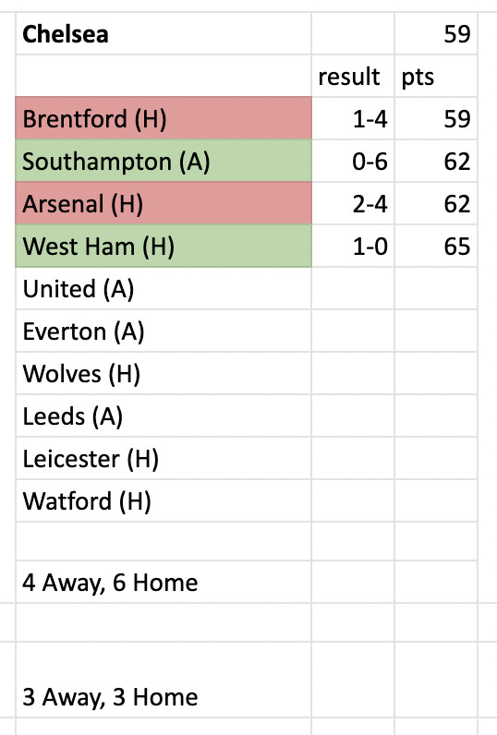Click the Arsenal (H) fixture cell
Screen dimensions: 497x735
point(164,203)
